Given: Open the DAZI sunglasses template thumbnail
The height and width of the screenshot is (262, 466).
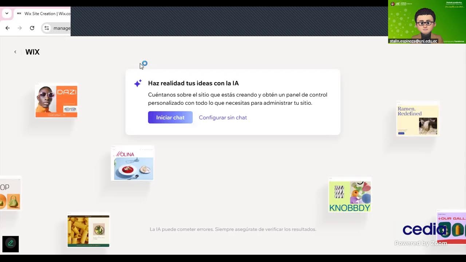Looking at the screenshot, I should point(56,101).
